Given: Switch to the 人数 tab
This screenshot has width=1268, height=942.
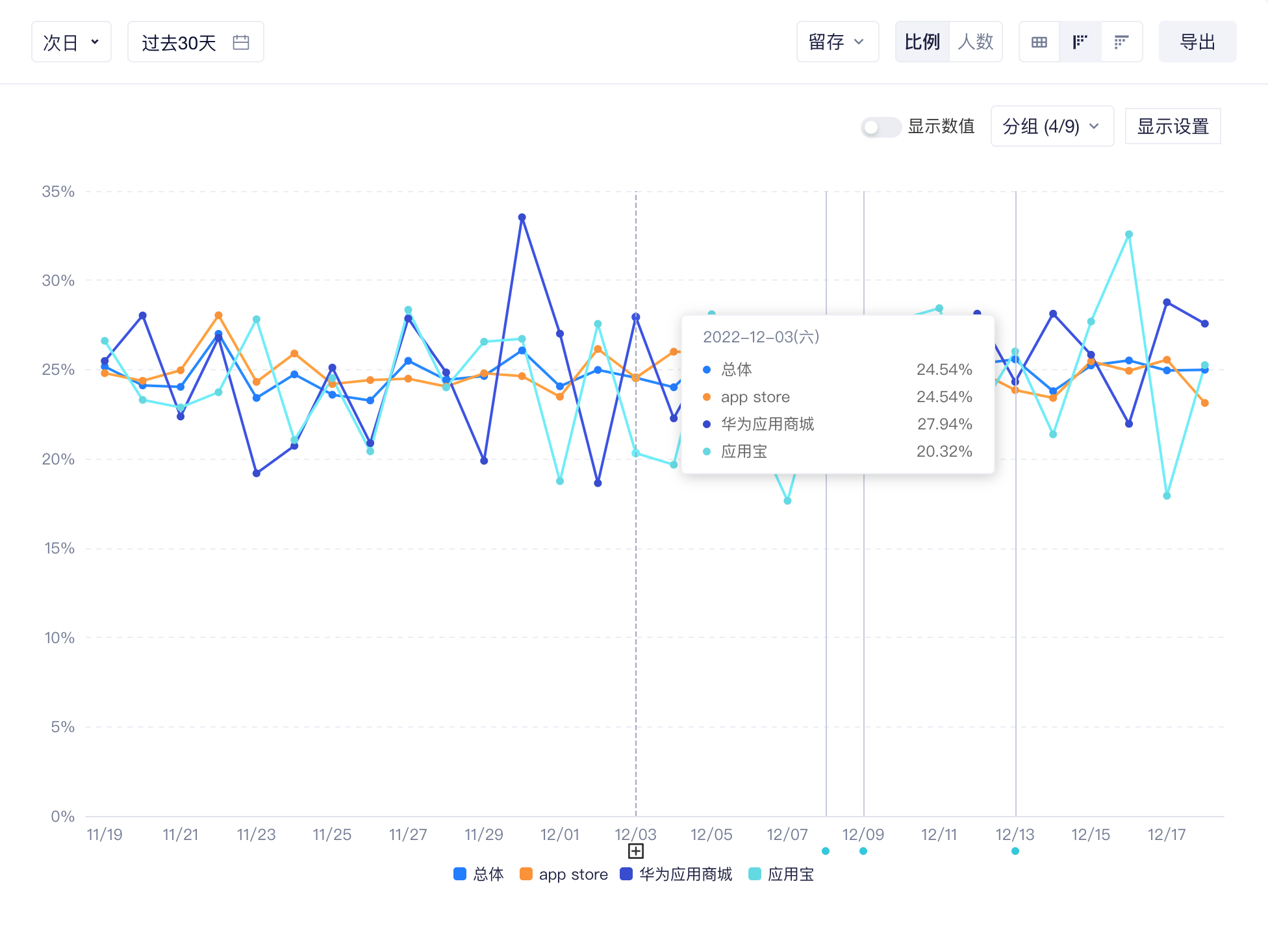Looking at the screenshot, I should [x=975, y=42].
